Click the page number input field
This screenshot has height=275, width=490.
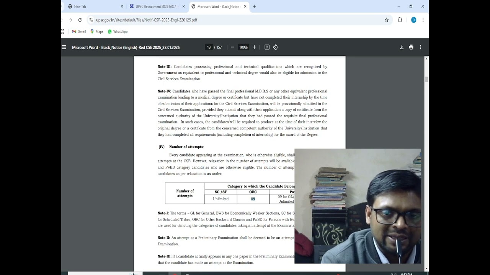click(209, 47)
